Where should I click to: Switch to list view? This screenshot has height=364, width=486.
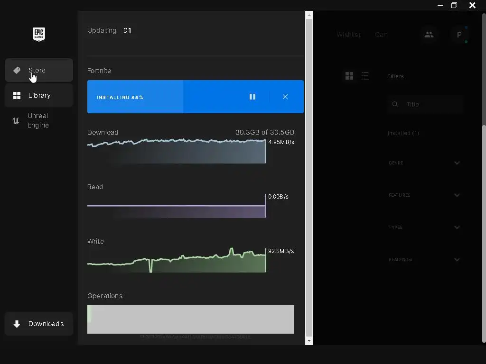pyautogui.click(x=365, y=76)
